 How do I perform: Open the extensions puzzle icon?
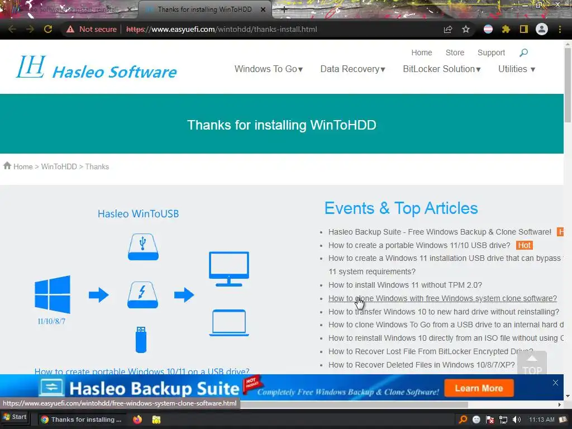(506, 29)
